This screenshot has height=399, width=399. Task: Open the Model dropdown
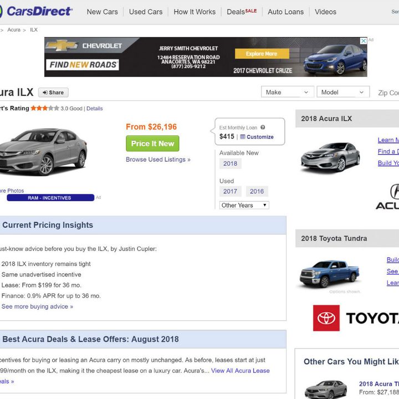click(343, 92)
